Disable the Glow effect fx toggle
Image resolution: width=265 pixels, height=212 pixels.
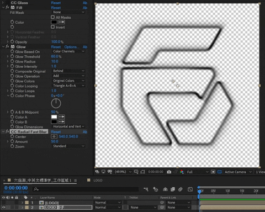(7, 46)
